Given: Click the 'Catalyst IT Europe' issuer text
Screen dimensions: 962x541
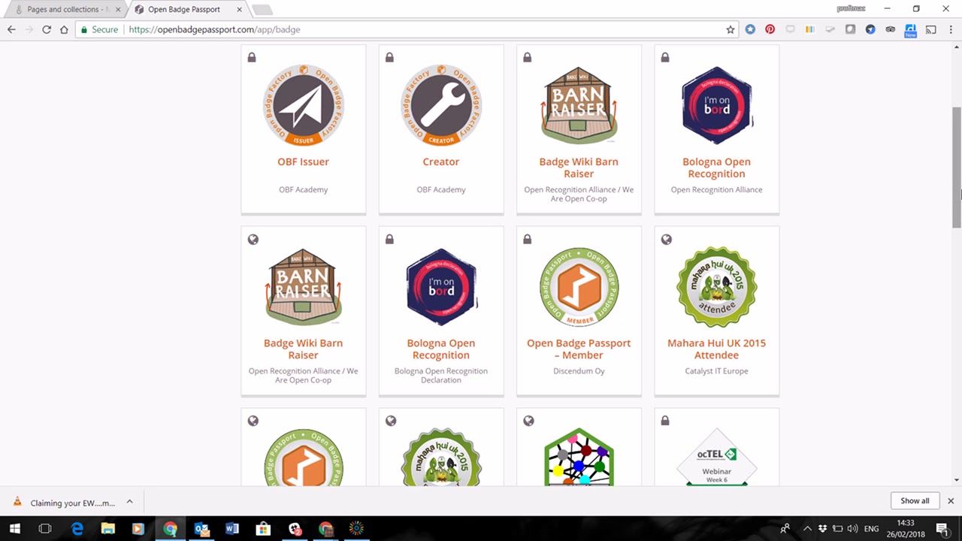Looking at the screenshot, I should (x=716, y=371).
